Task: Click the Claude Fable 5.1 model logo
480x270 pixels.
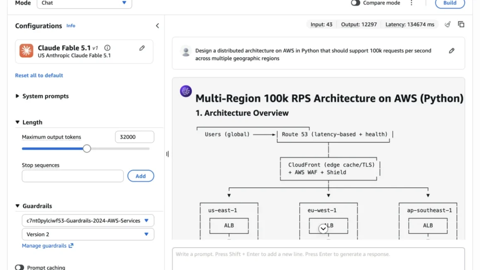Action: point(26,51)
